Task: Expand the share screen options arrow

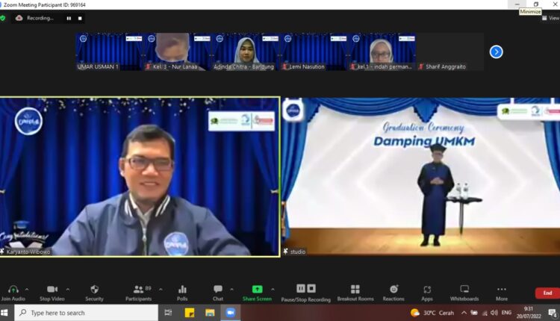Action: click(x=273, y=289)
